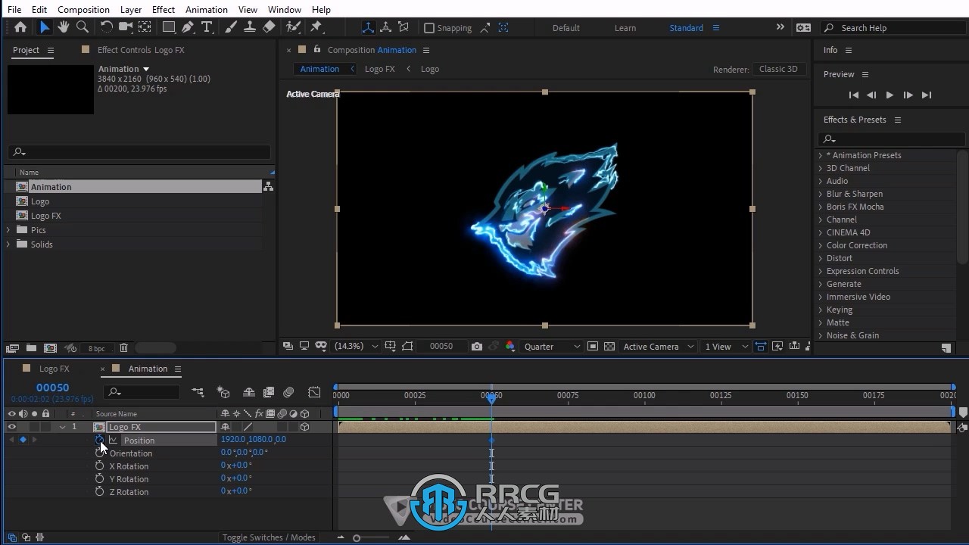This screenshot has width=969, height=545.
Task: Select the Brush tool
Action: pyautogui.click(x=231, y=27)
